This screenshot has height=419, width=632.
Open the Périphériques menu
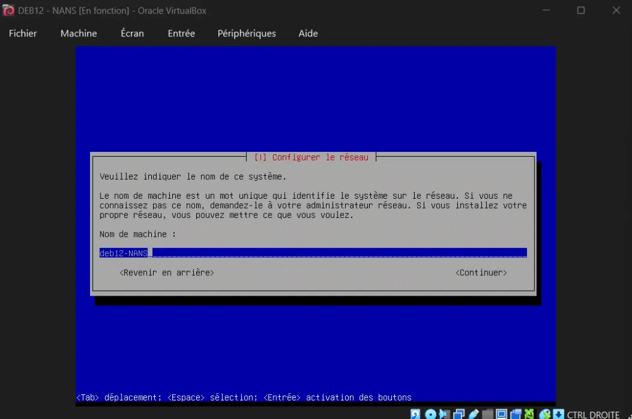pyautogui.click(x=246, y=33)
